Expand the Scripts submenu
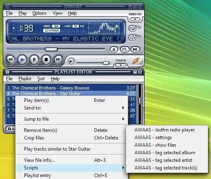The image size is (211, 179). click(x=72, y=168)
